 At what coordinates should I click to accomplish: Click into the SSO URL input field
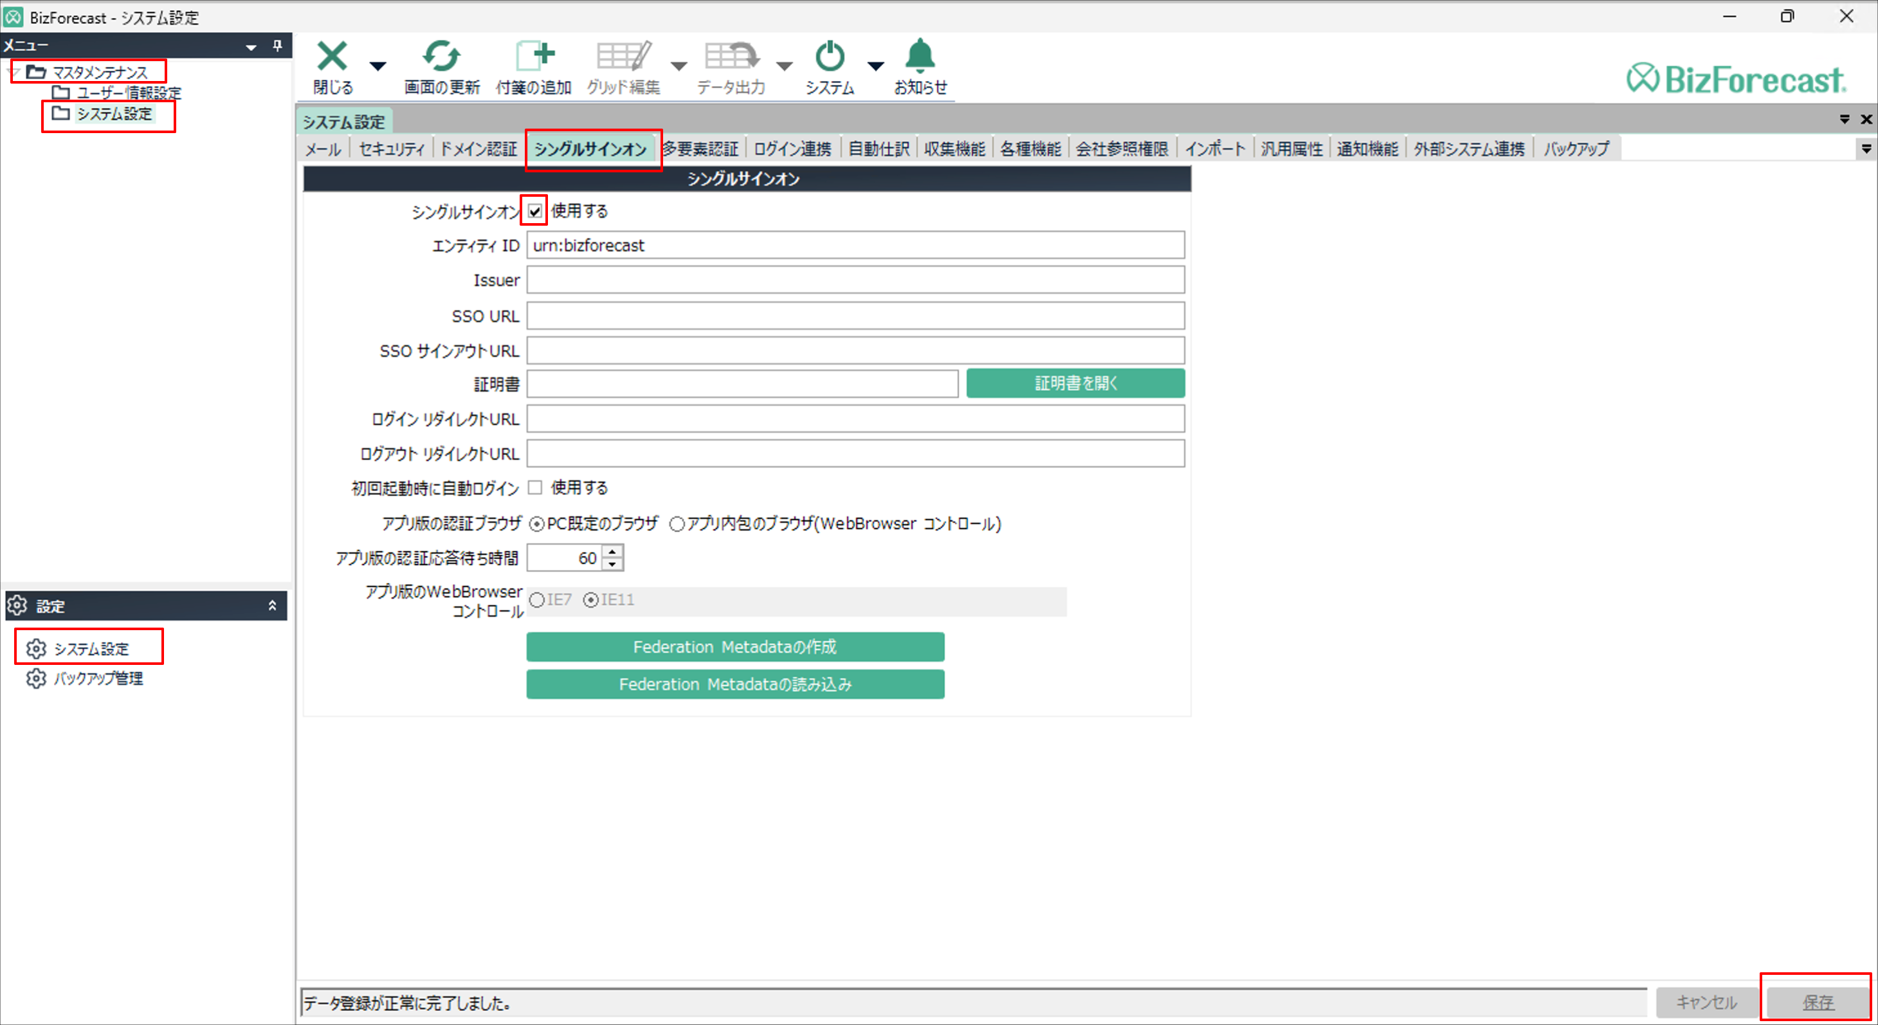coord(856,316)
